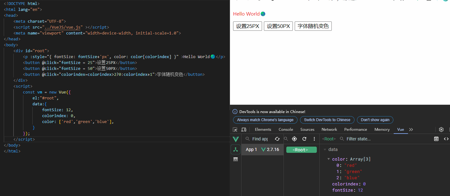Open the Components tree inspector icon
The width and height of the screenshot is (450, 196).
click(236, 149)
